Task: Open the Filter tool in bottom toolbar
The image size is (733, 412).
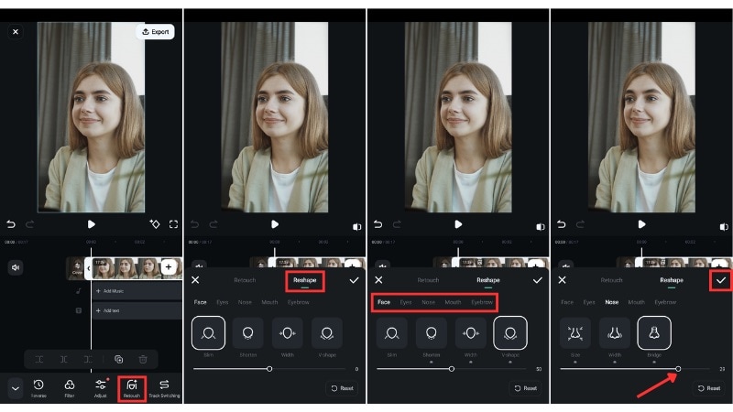Action: [70, 388]
